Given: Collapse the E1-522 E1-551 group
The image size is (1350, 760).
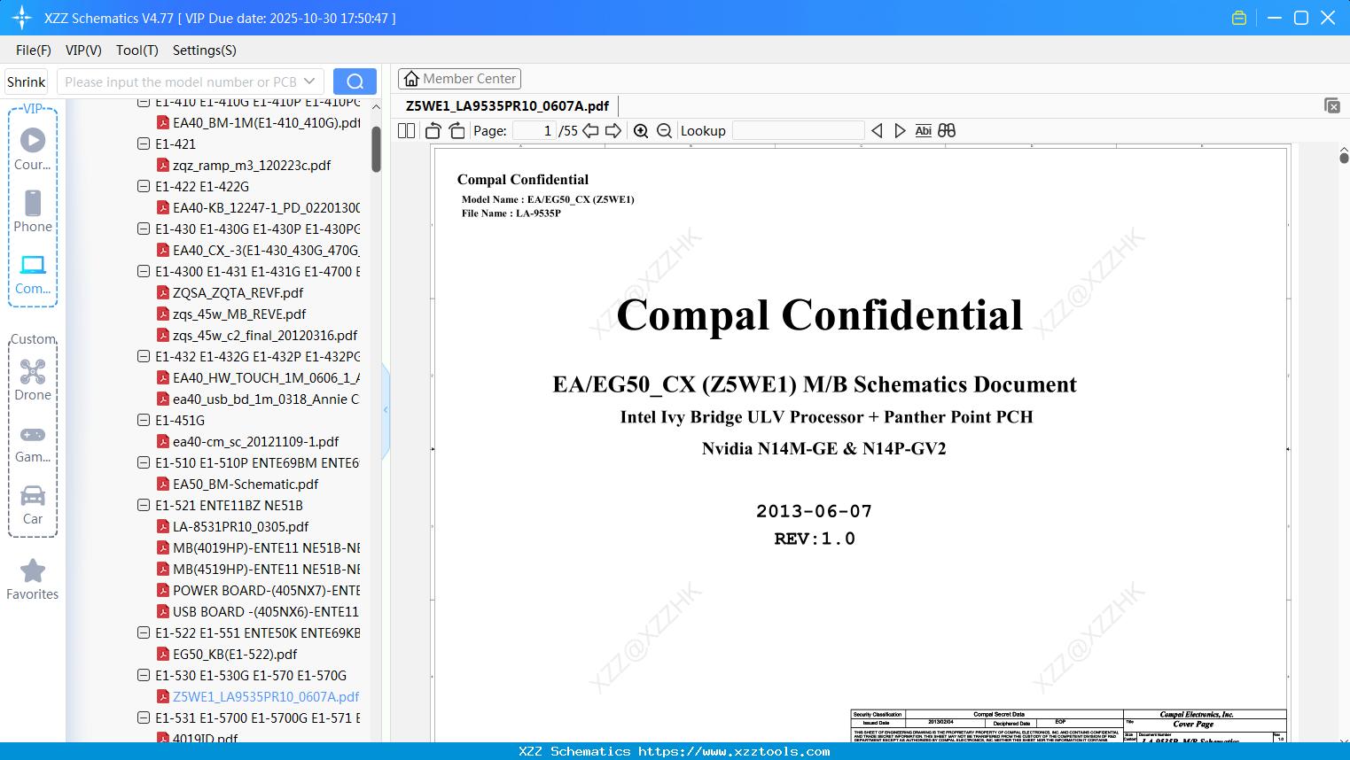Looking at the screenshot, I should click(144, 632).
